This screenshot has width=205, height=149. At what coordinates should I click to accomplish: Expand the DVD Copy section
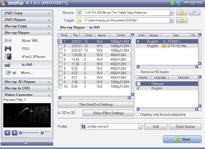click(27, 13)
